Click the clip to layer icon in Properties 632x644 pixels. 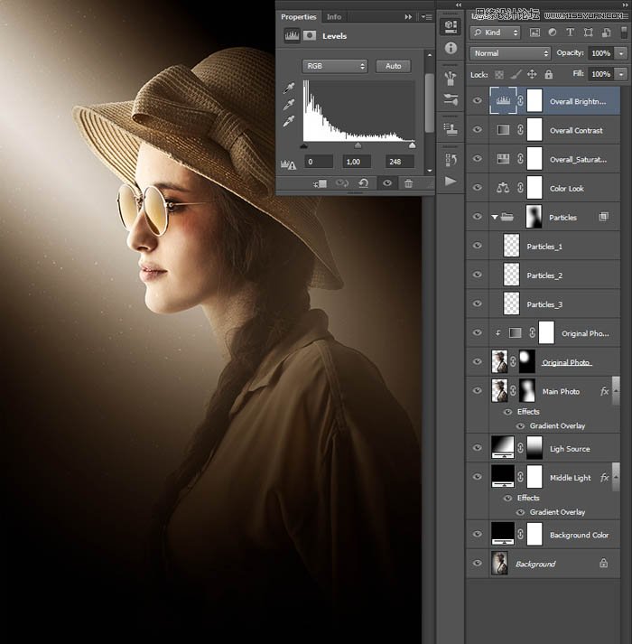coord(321,183)
